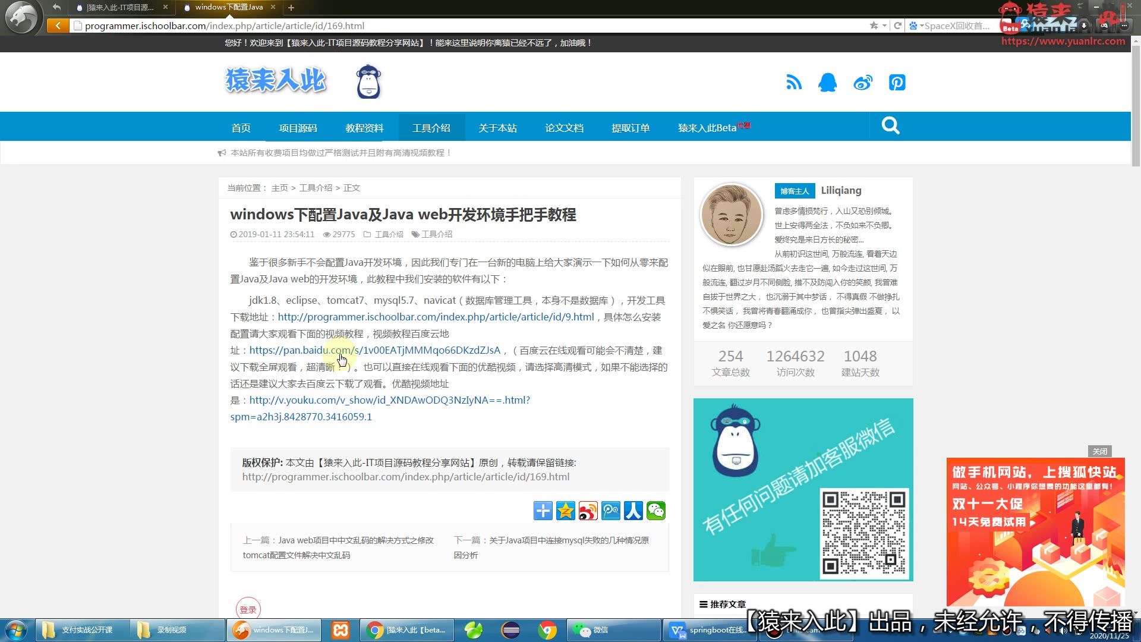
Task: Select 关于本站 menu item
Action: click(497, 128)
